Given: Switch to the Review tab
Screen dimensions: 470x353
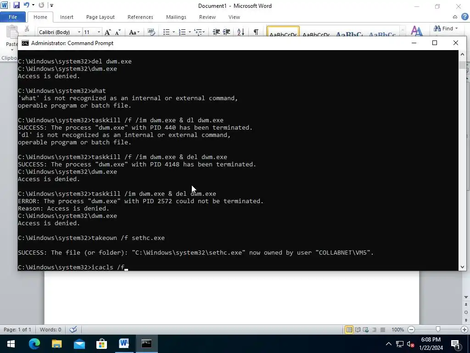Looking at the screenshot, I should (207, 17).
